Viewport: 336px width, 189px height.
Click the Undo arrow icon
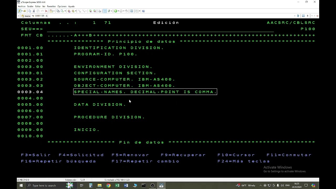tap(42, 11)
